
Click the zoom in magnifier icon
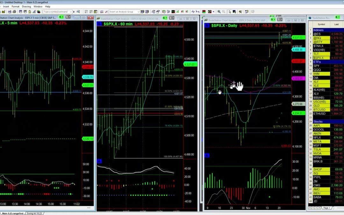(219, 12)
